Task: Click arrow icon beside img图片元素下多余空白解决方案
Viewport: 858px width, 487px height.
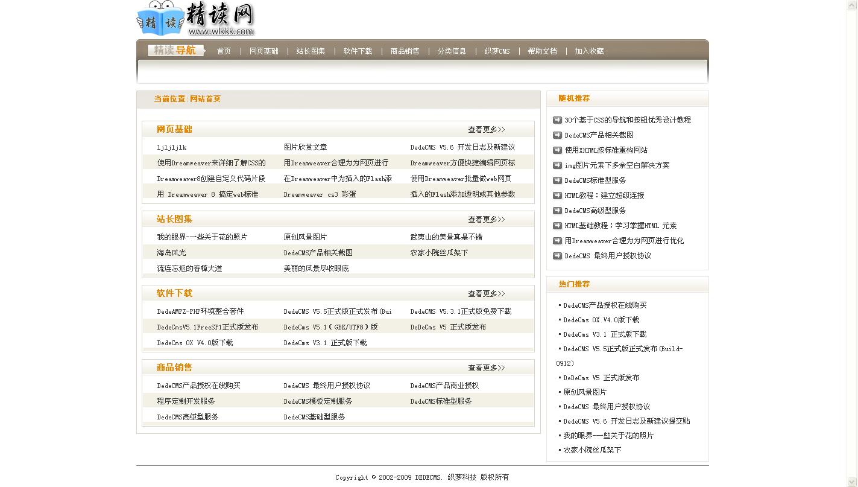Action: point(557,165)
